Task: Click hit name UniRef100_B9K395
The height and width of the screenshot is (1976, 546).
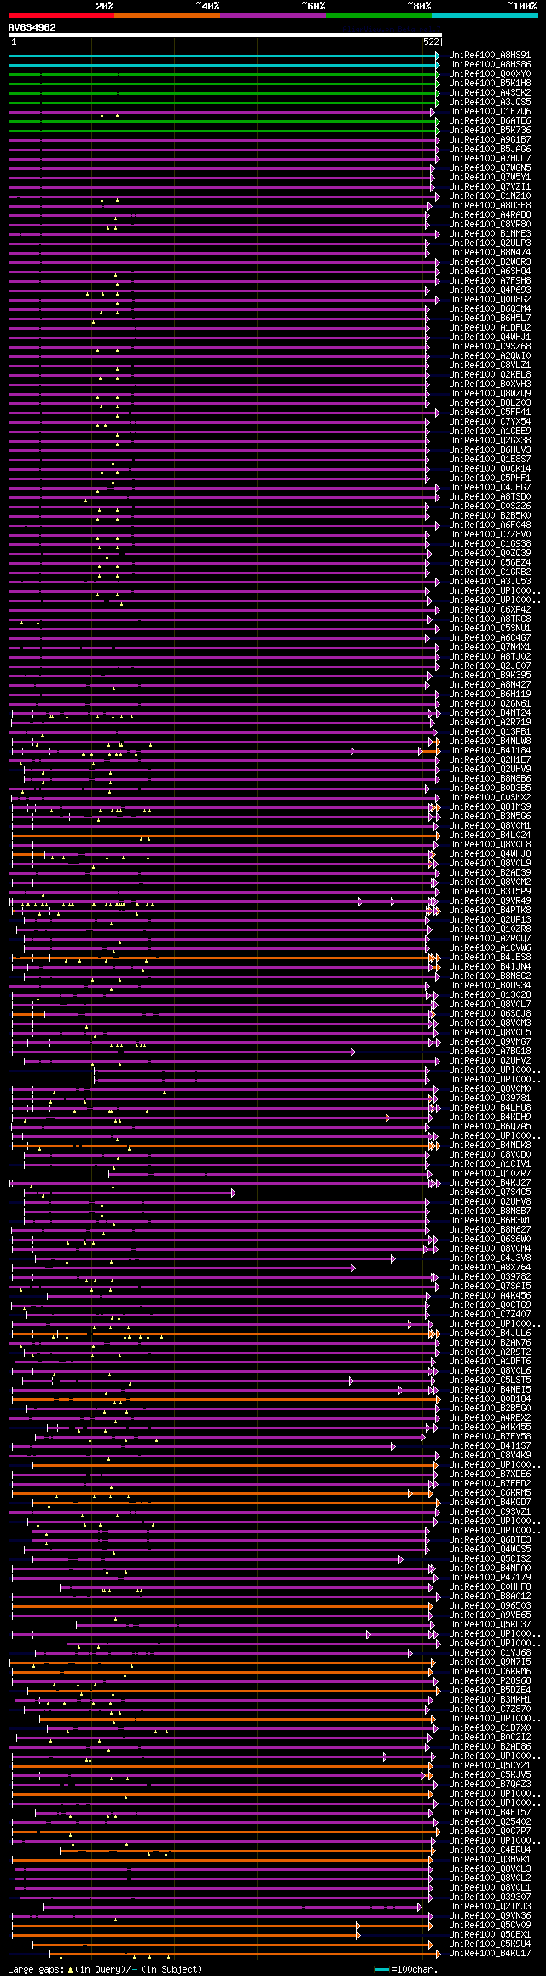Action: pyautogui.click(x=490, y=676)
